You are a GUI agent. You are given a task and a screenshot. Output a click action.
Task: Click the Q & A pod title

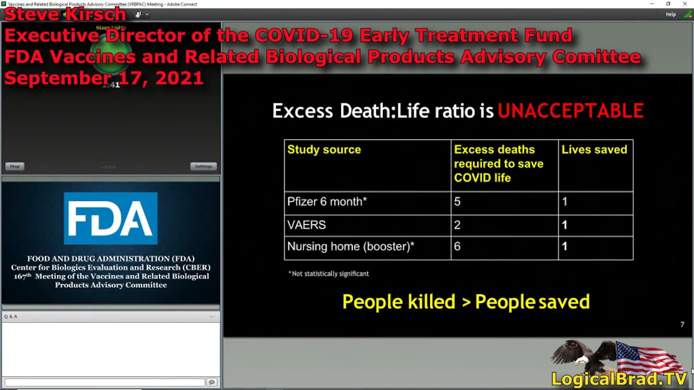[11, 316]
